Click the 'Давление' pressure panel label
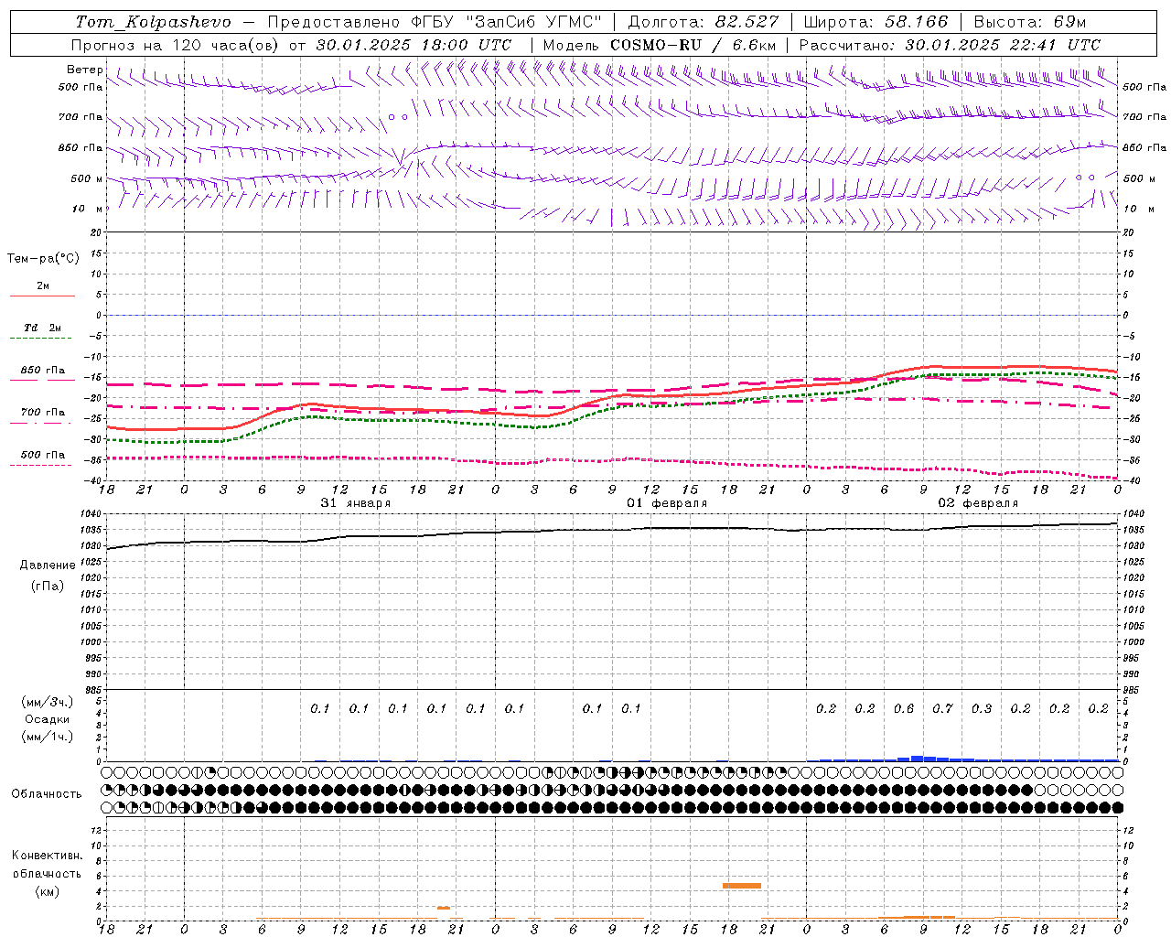Screen dimensions: 1171x937 click(x=48, y=565)
